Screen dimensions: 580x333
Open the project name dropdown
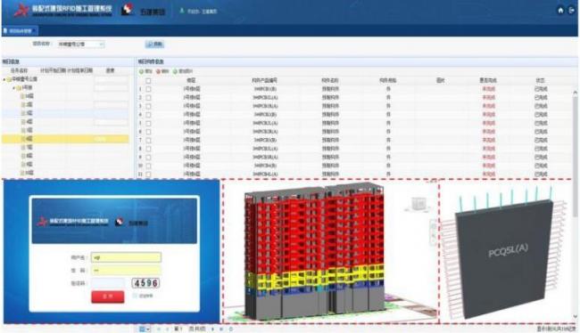click(x=80, y=45)
